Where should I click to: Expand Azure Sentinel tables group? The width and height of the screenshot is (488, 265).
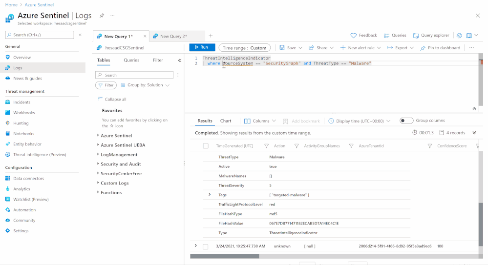pos(98,135)
